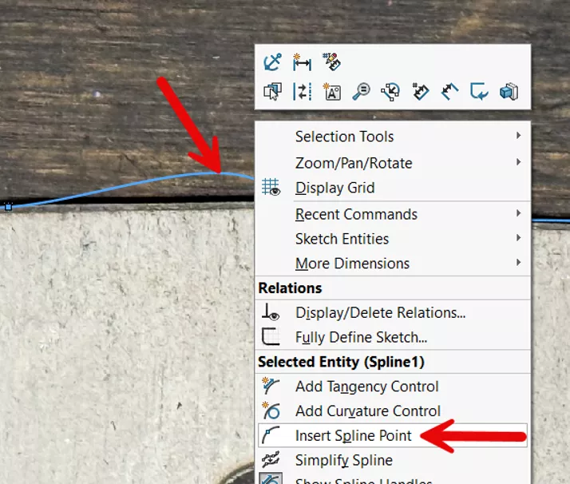Screen dimensions: 570x484
Task: Open the Sketch Entities submenu
Action: point(393,239)
